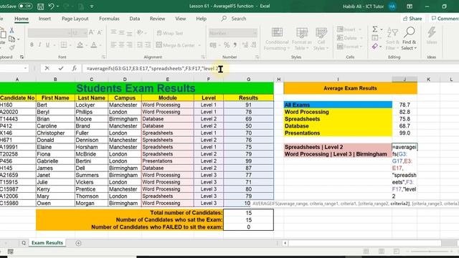Image resolution: width=459 pixels, height=258 pixels.
Task: Open the font size combo box
Action: [79, 33]
